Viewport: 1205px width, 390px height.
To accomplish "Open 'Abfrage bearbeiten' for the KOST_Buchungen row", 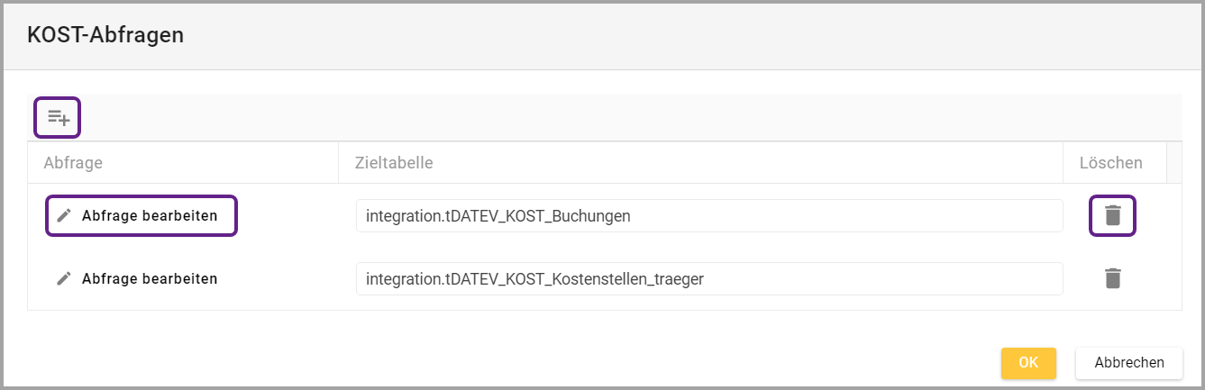I will [x=149, y=216].
